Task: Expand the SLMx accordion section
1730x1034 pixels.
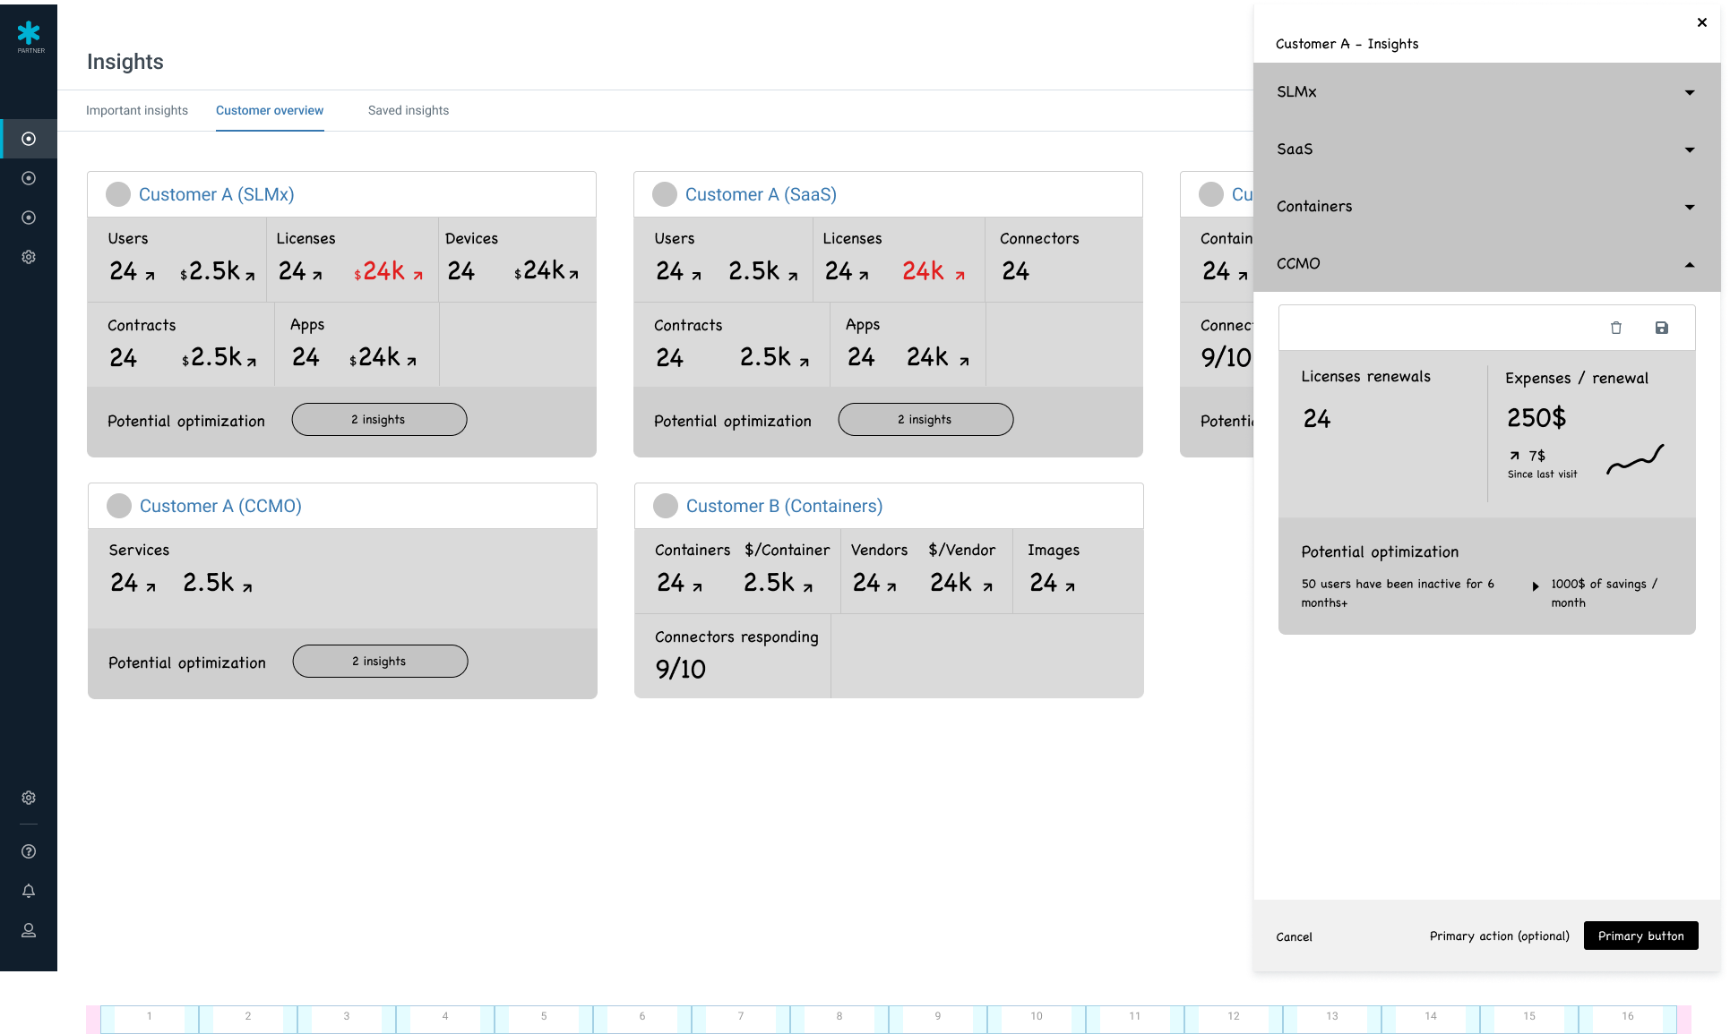Action: (x=1487, y=91)
